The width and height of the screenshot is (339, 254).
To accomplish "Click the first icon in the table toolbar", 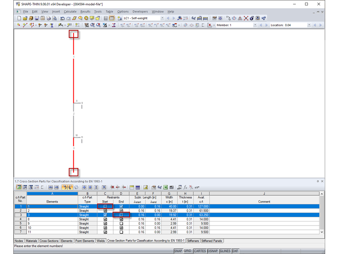I will click(19, 187).
